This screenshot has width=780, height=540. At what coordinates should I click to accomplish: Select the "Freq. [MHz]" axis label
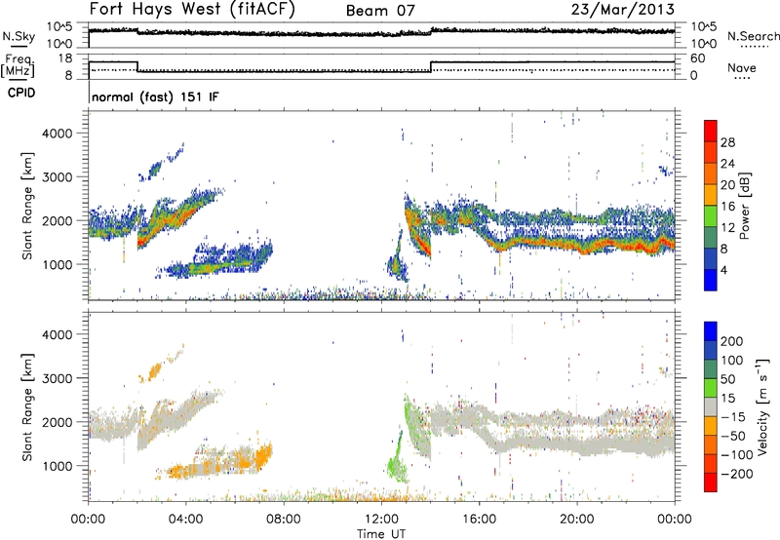(19, 66)
